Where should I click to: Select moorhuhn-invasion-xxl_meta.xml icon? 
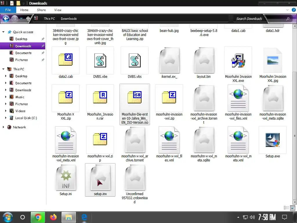pos(66,140)
